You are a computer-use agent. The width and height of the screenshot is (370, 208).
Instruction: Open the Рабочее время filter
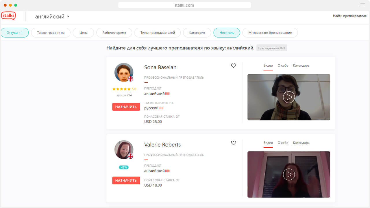click(114, 33)
